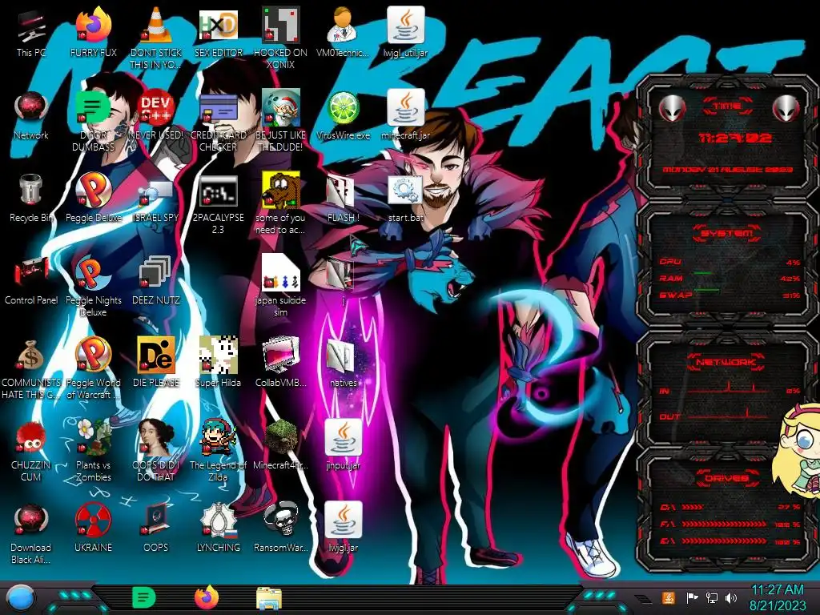Image resolution: width=820 pixels, height=615 pixels.
Task: Select the start.bat file
Action: click(406, 199)
